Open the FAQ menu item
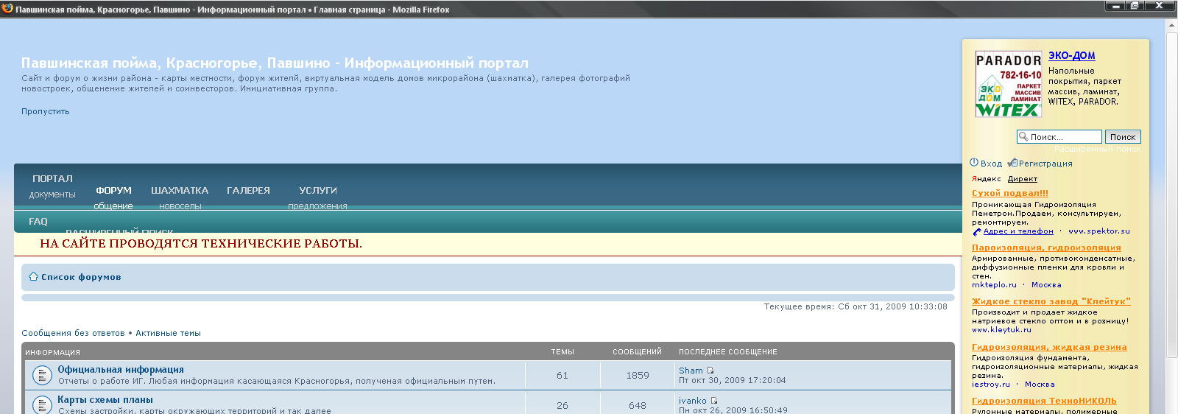The height and width of the screenshot is (414, 1178). tap(38, 221)
